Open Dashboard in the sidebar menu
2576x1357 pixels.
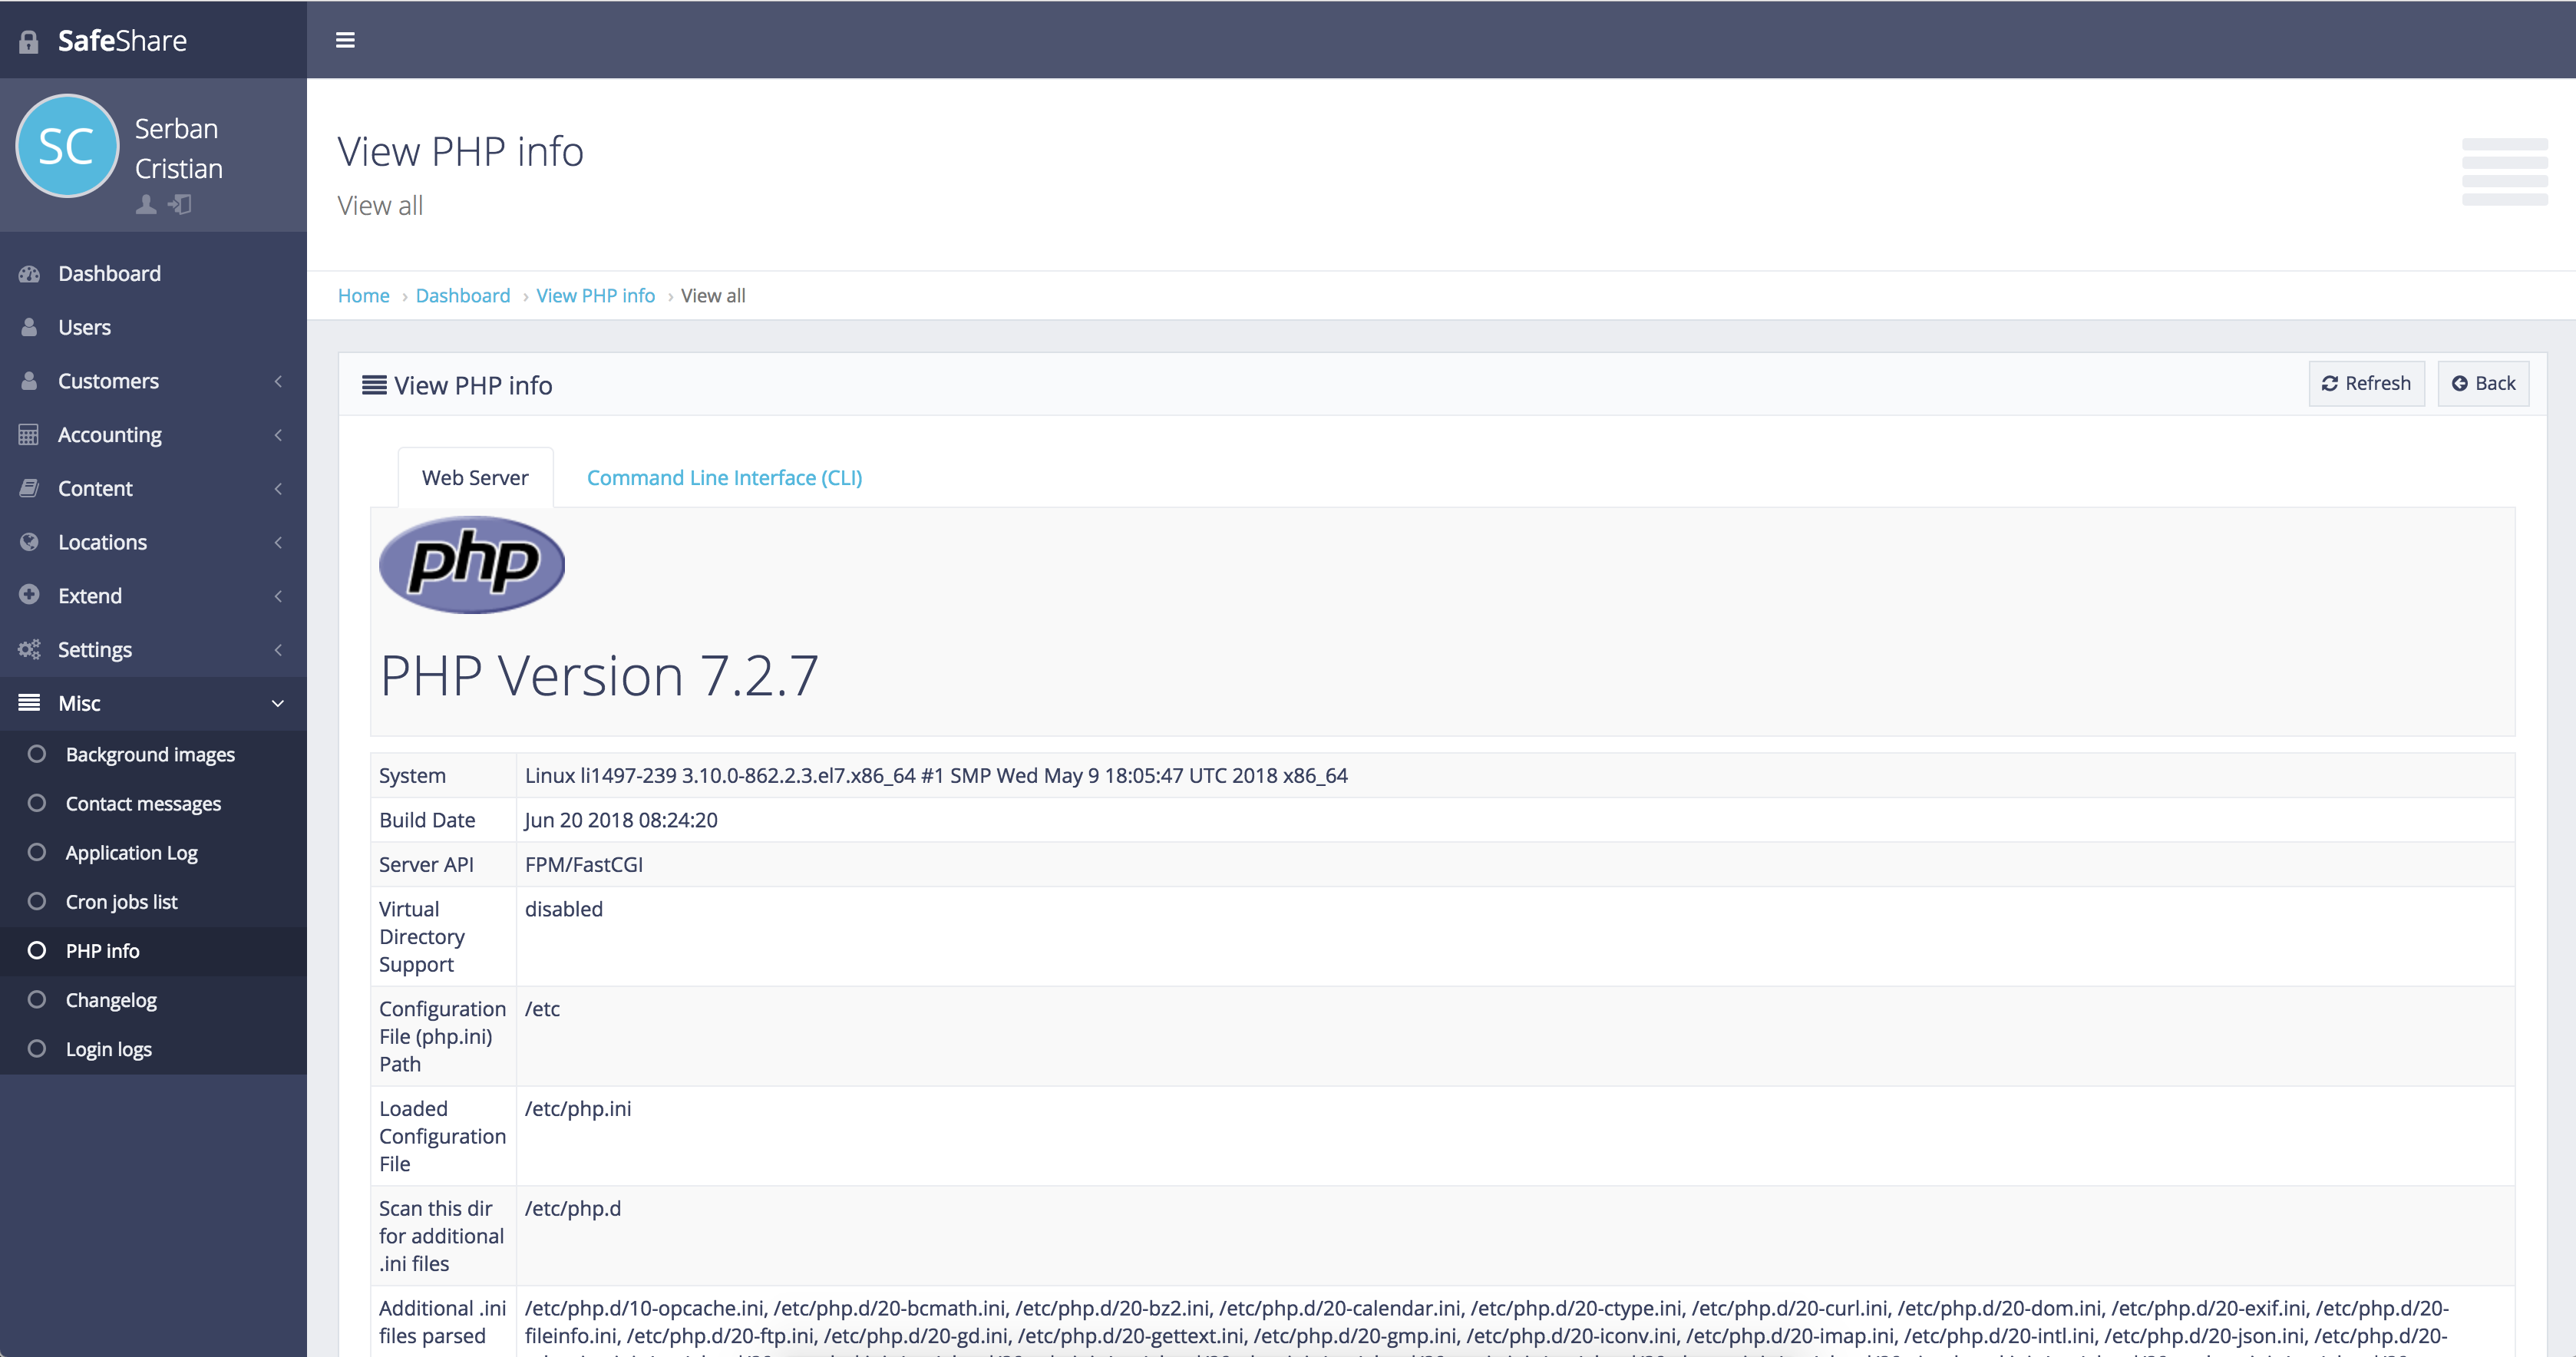tap(153, 274)
